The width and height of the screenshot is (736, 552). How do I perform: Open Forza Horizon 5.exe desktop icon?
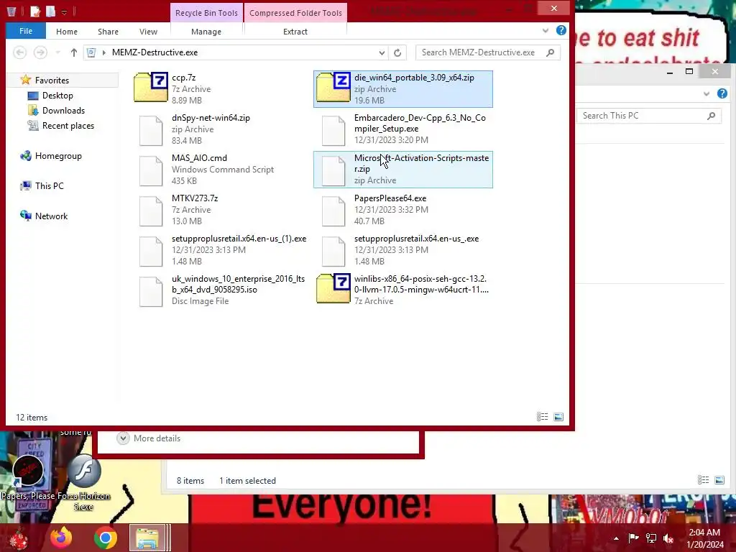coord(83,482)
